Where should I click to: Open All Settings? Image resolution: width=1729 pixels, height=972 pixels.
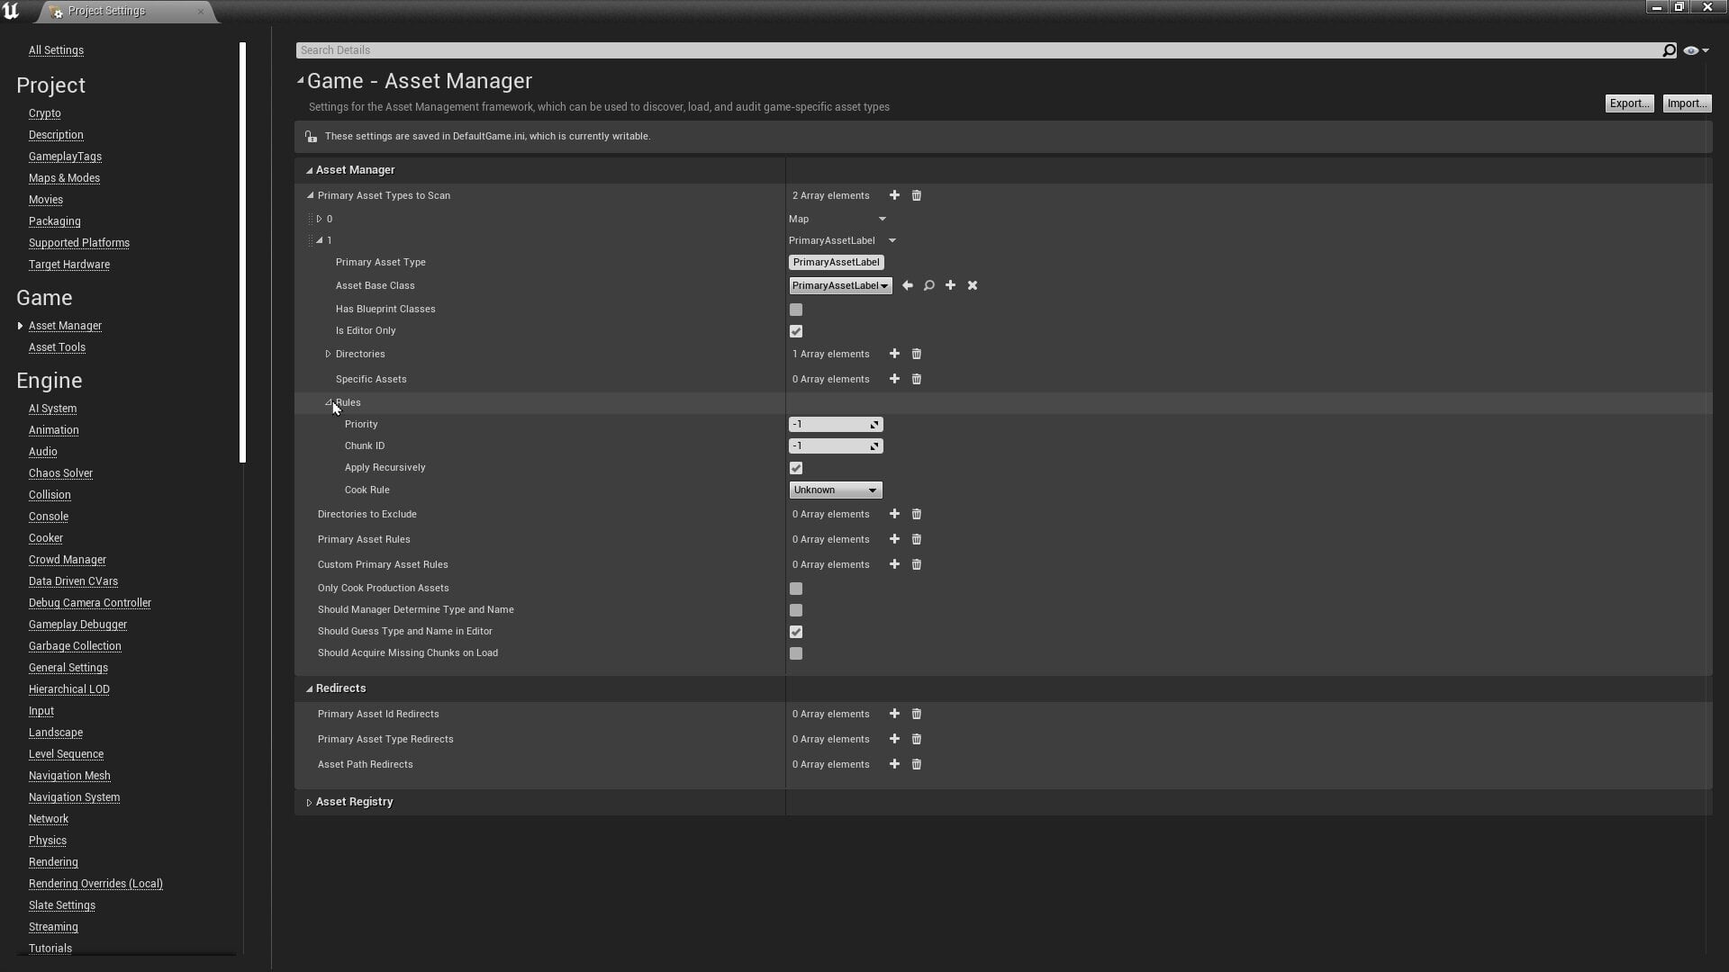(56, 50)
